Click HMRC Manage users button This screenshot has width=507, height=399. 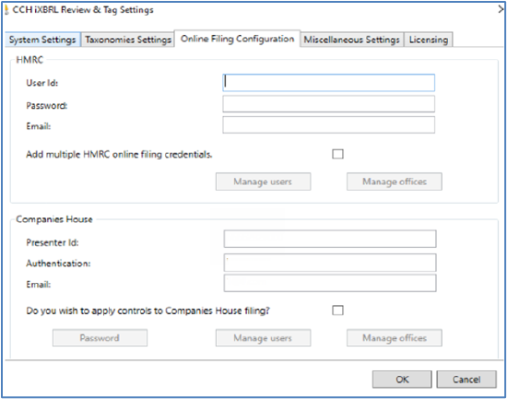click(264, 182)
